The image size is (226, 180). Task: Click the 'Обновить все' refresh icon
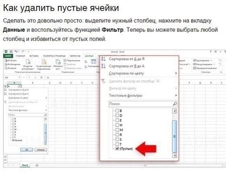coord(58,62)
